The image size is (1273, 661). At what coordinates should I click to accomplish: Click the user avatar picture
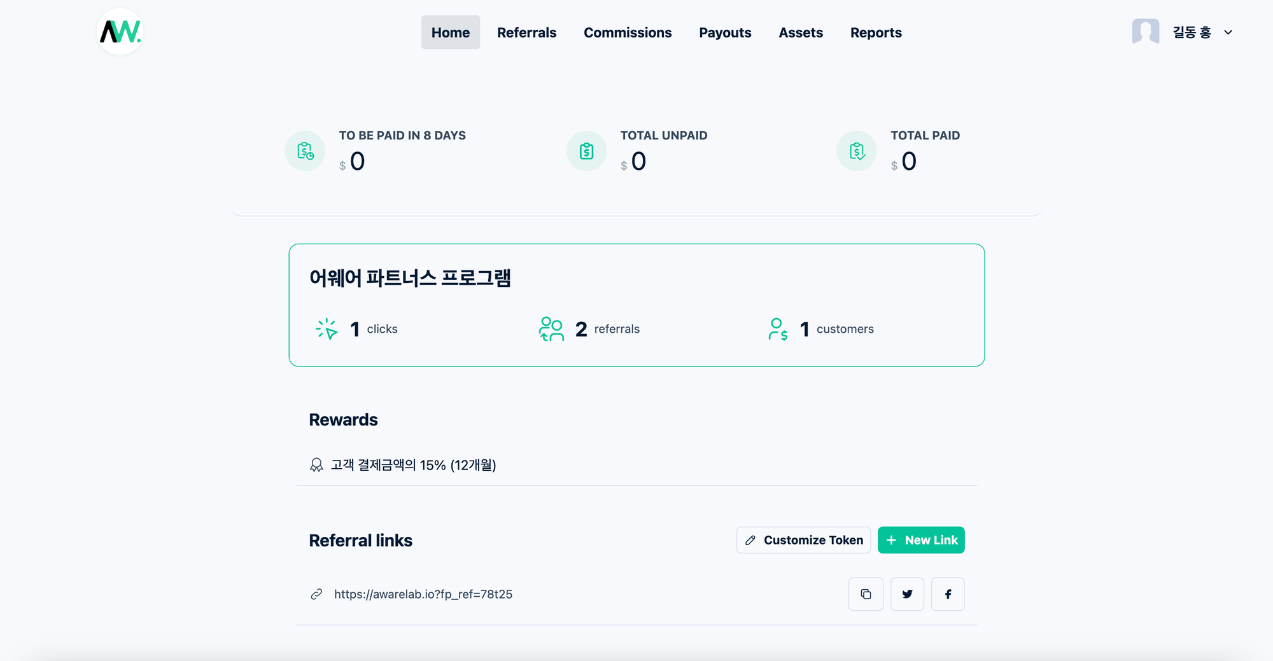pyautogui.click(x=1146, y=32)
